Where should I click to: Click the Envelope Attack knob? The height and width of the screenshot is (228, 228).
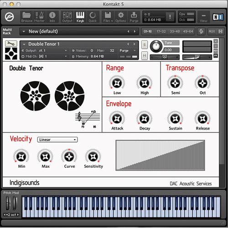pyautogui.click(x=117, y=119)
